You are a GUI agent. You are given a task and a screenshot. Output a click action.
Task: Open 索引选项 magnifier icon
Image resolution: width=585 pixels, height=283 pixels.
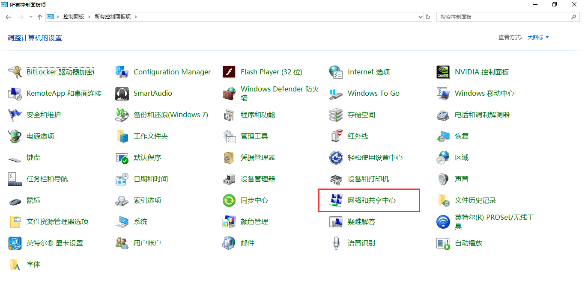coord(122,200)
